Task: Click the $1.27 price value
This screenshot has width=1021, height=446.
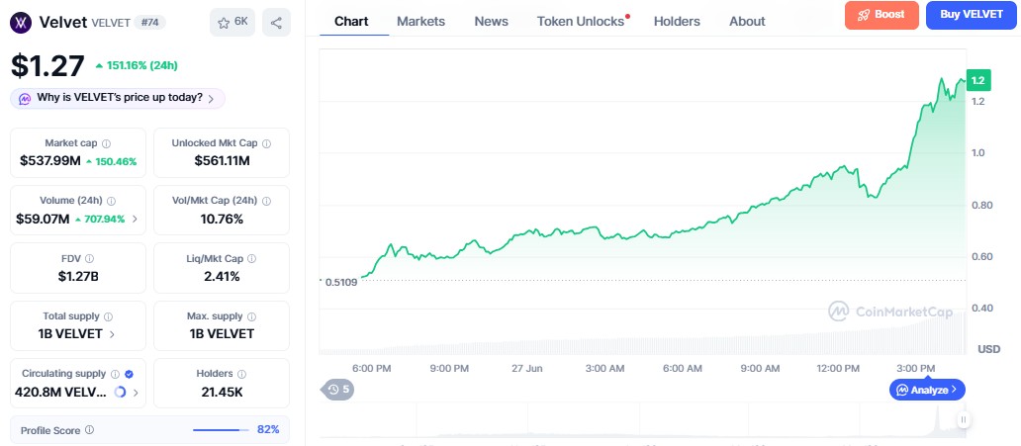Action: pyautogui.click(x=47, y=65)
